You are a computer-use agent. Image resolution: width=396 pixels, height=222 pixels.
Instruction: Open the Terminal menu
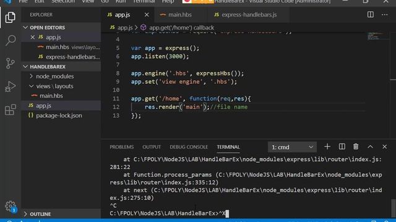[144, 1]
